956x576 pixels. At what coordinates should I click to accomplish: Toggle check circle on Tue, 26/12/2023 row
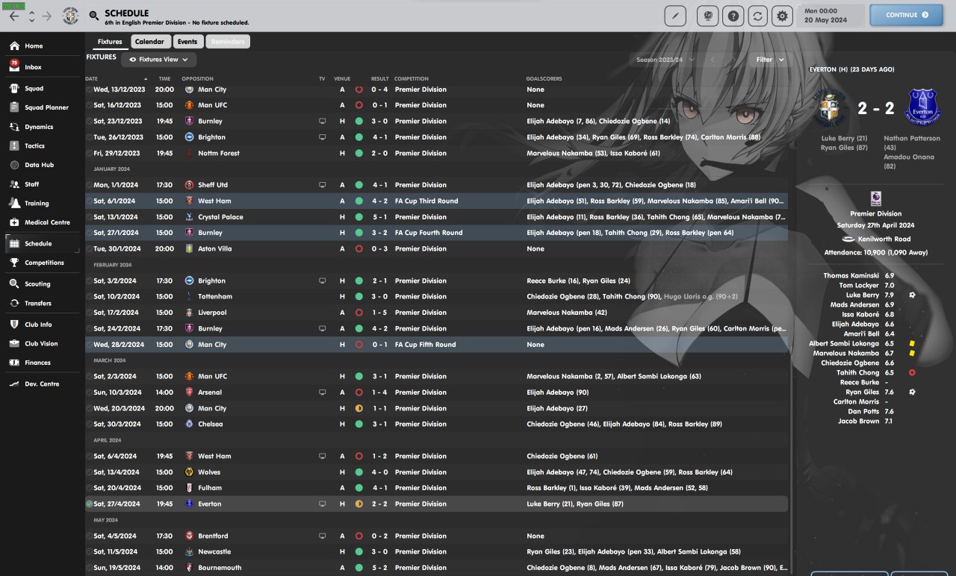(89, 137)
